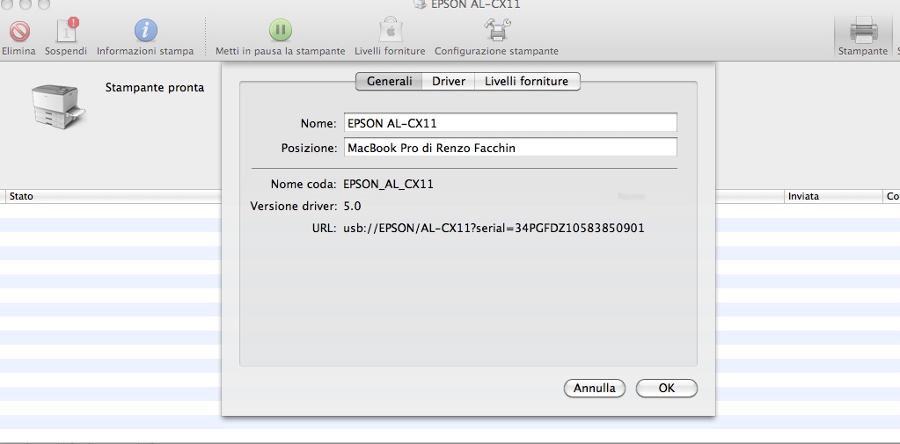Viewport: 900px width, 444px height.
Task: Click the Stampante toolbar icon
Action: [863, 30]
